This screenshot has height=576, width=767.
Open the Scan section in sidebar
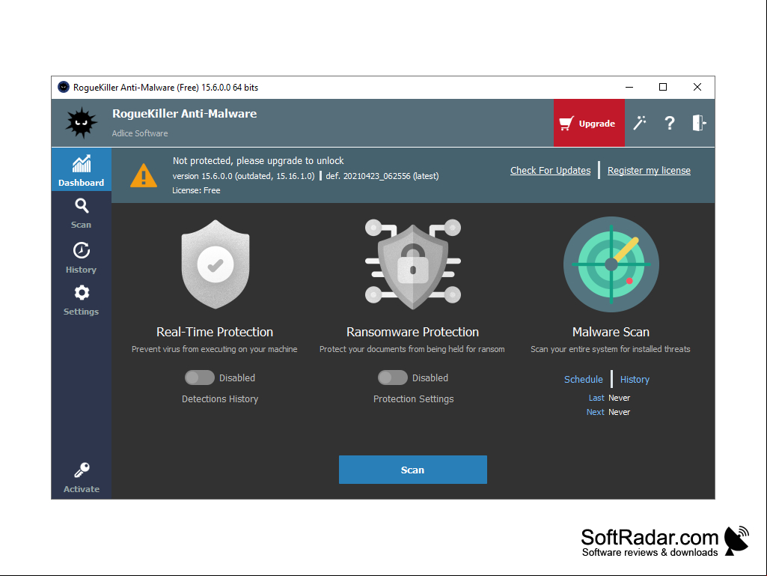(82, 213)
